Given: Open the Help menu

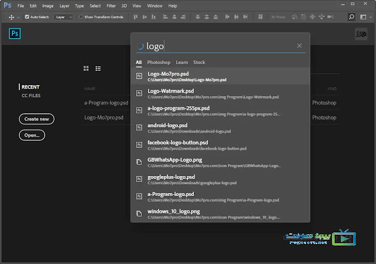Looking at the screenshot, I should tap(172, 6).
